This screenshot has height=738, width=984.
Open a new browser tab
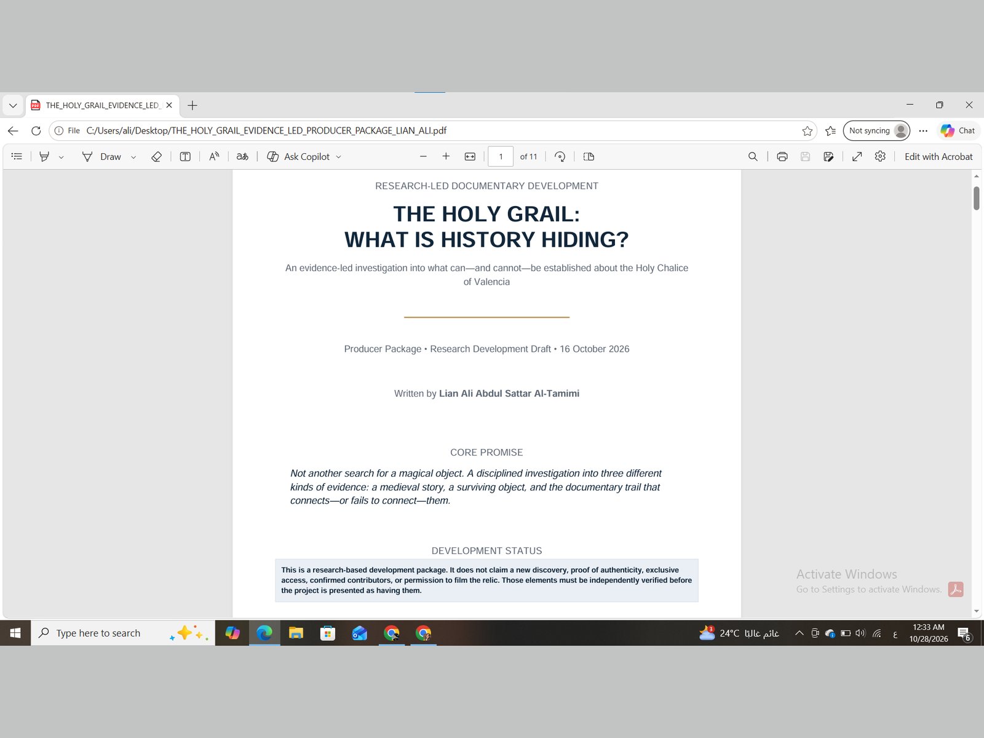192,105
